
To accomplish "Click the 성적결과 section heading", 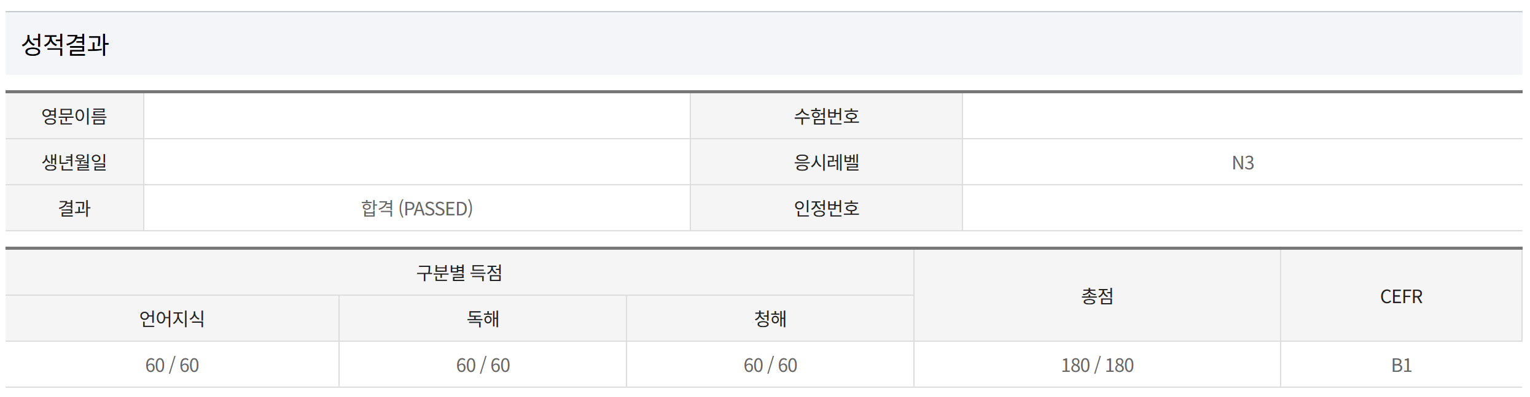I will [65, 45].
